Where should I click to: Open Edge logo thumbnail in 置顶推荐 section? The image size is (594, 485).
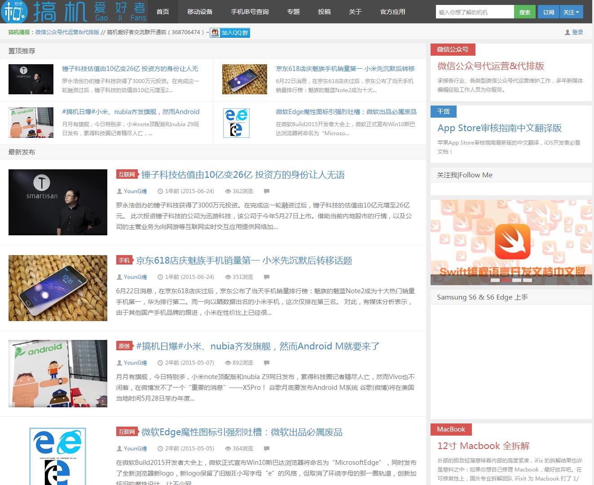click(x=236, y=123)
